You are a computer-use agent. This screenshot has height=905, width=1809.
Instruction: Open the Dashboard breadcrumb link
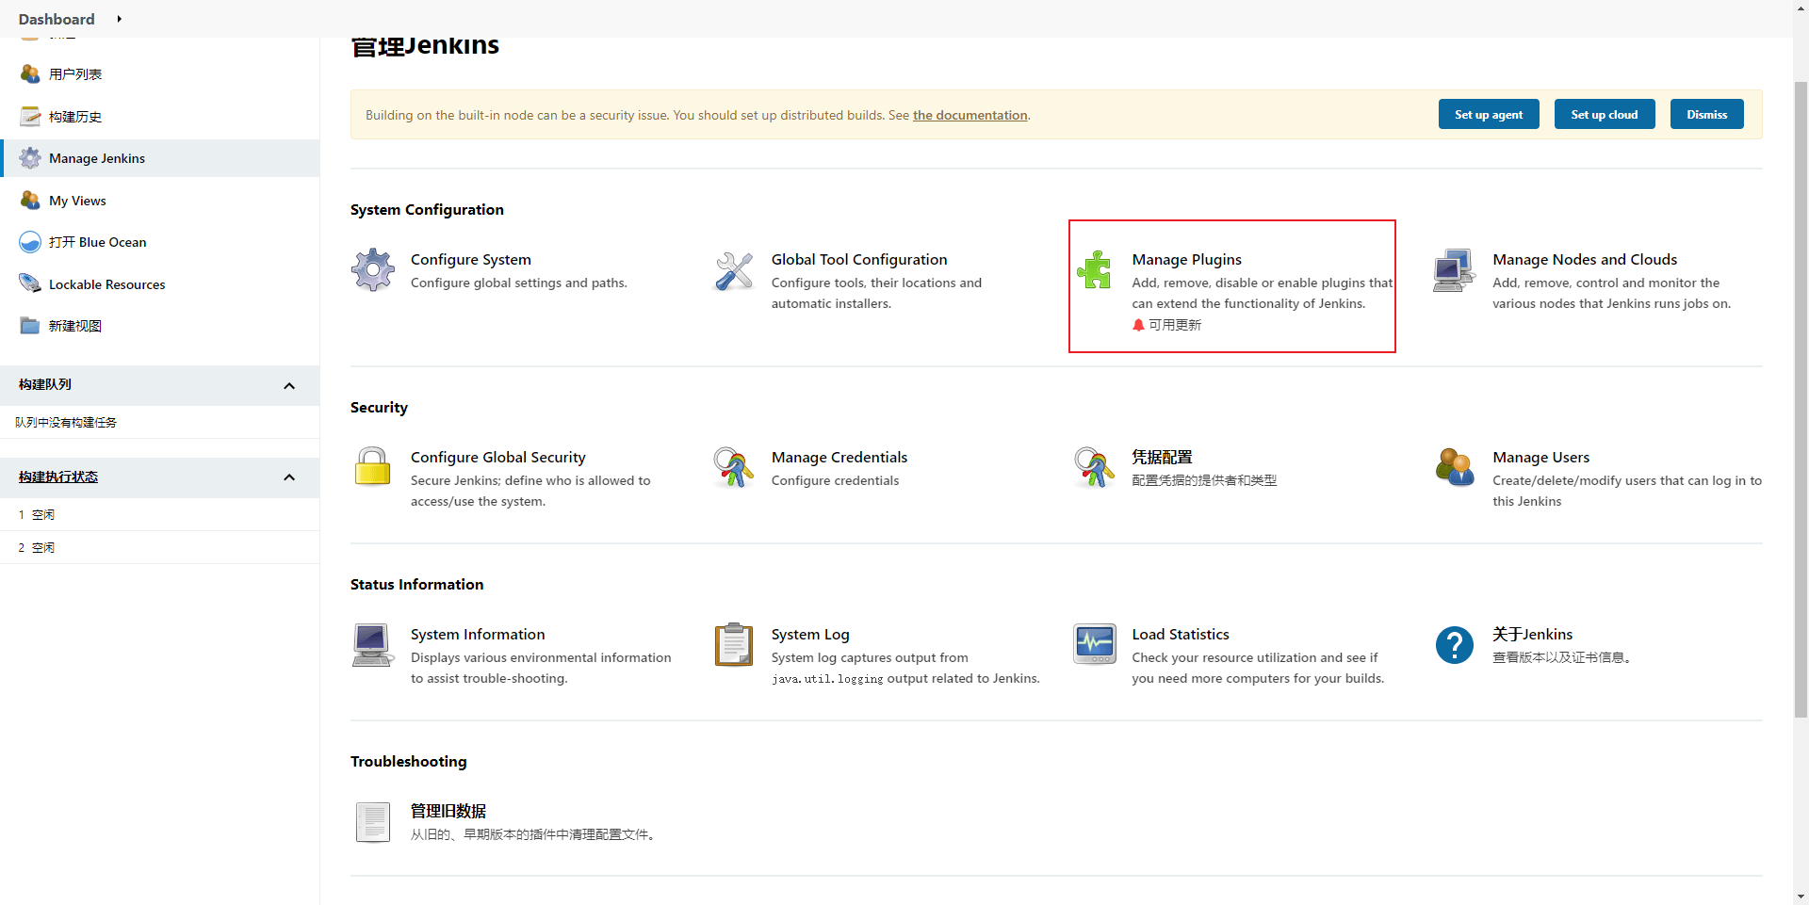coord(57,19)
